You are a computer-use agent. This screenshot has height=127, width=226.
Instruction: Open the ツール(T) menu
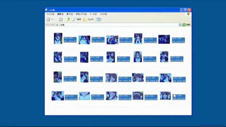coord(93,14)
